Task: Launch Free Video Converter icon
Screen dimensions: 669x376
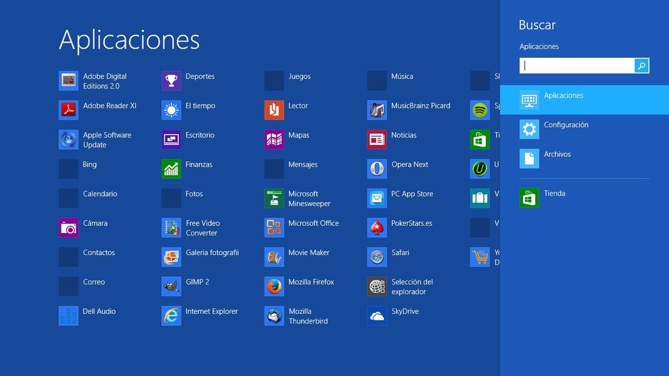Action: point(171,228)
